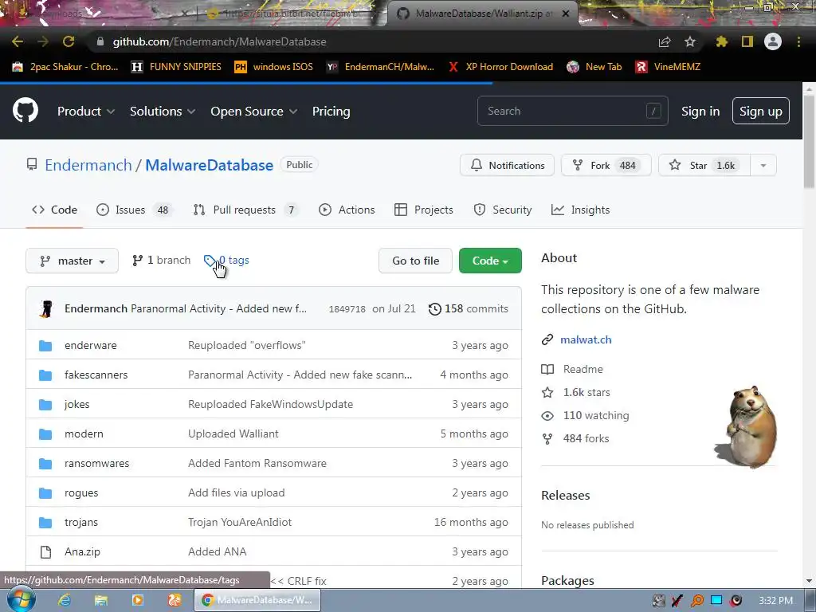Open the Insights tab
The image size is (816, 612).
coord(580,210)
